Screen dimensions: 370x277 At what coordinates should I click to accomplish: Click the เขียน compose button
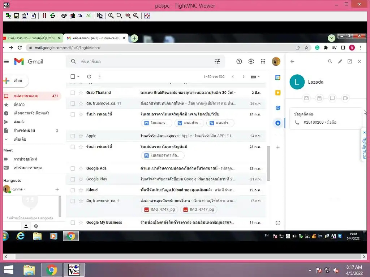click(16, 81)
